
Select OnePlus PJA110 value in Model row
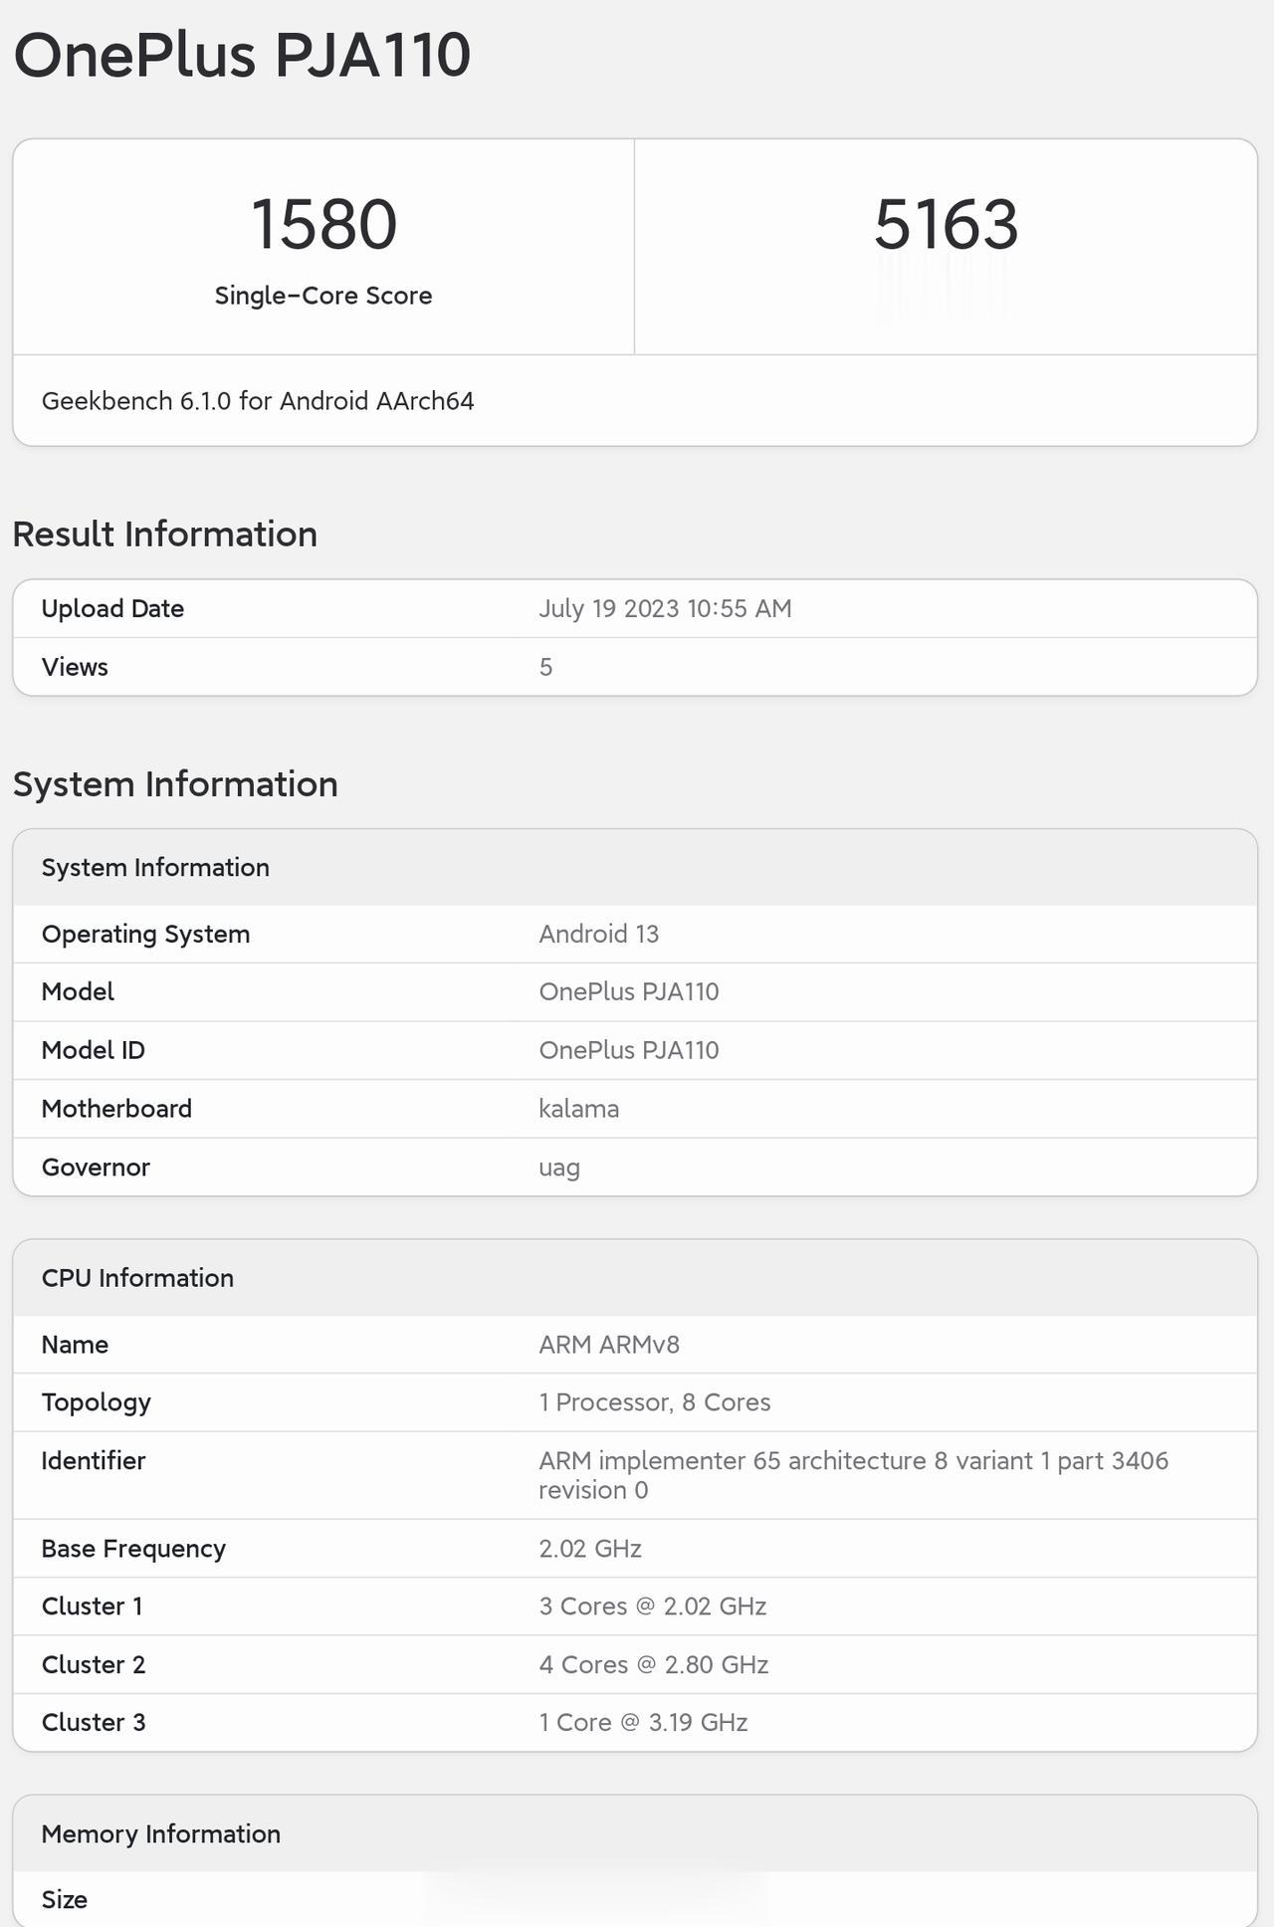[x=629, y=992]
